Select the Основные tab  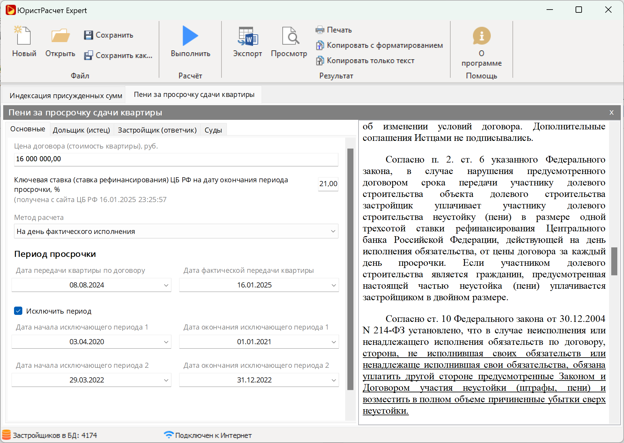(x=28, y=129)
